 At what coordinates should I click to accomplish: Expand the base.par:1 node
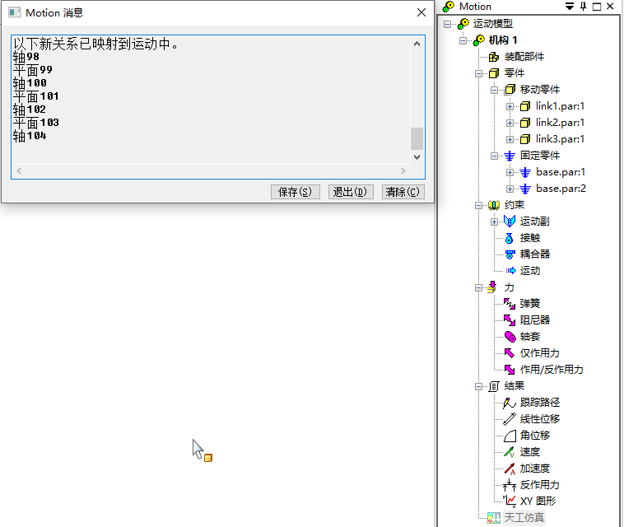510,172
